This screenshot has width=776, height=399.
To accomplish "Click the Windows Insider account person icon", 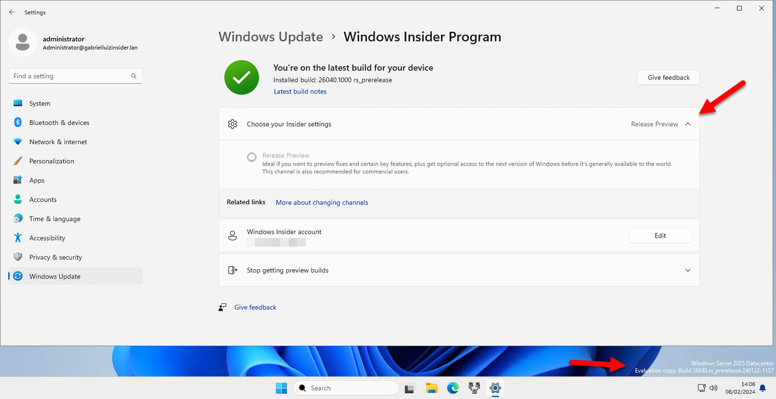I will (x=232, y=235).
